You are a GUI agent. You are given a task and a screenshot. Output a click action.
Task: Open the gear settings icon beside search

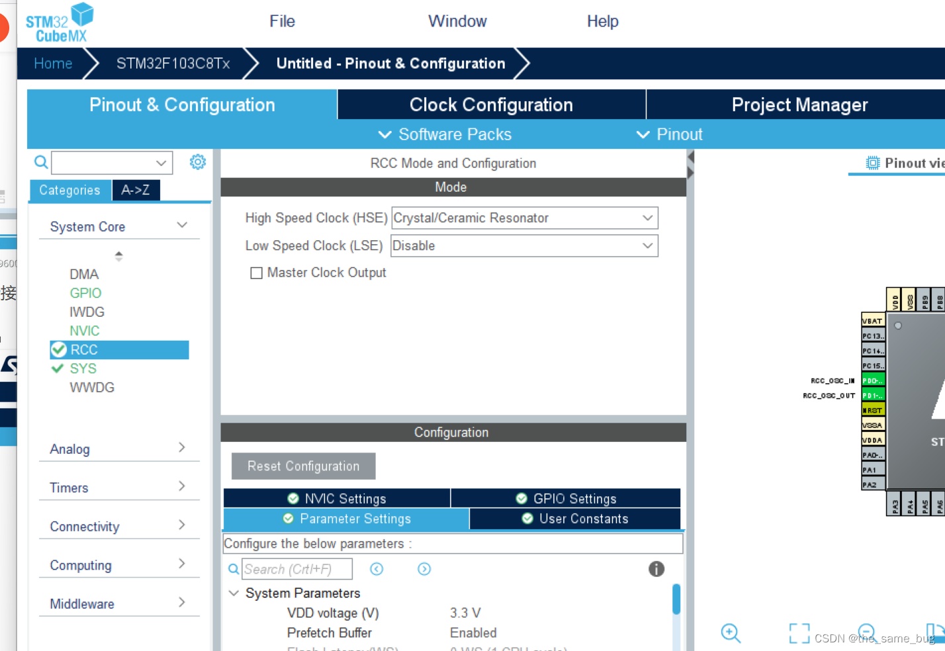197,162
